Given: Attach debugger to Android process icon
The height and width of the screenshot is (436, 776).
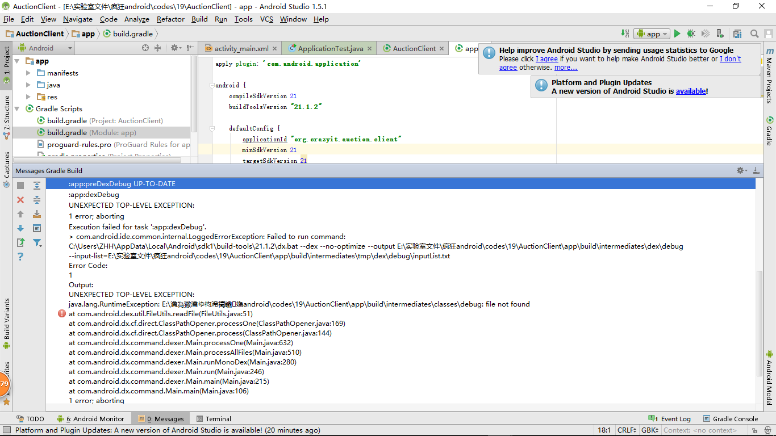Looking at the screenshot, I should pos(720,33).
